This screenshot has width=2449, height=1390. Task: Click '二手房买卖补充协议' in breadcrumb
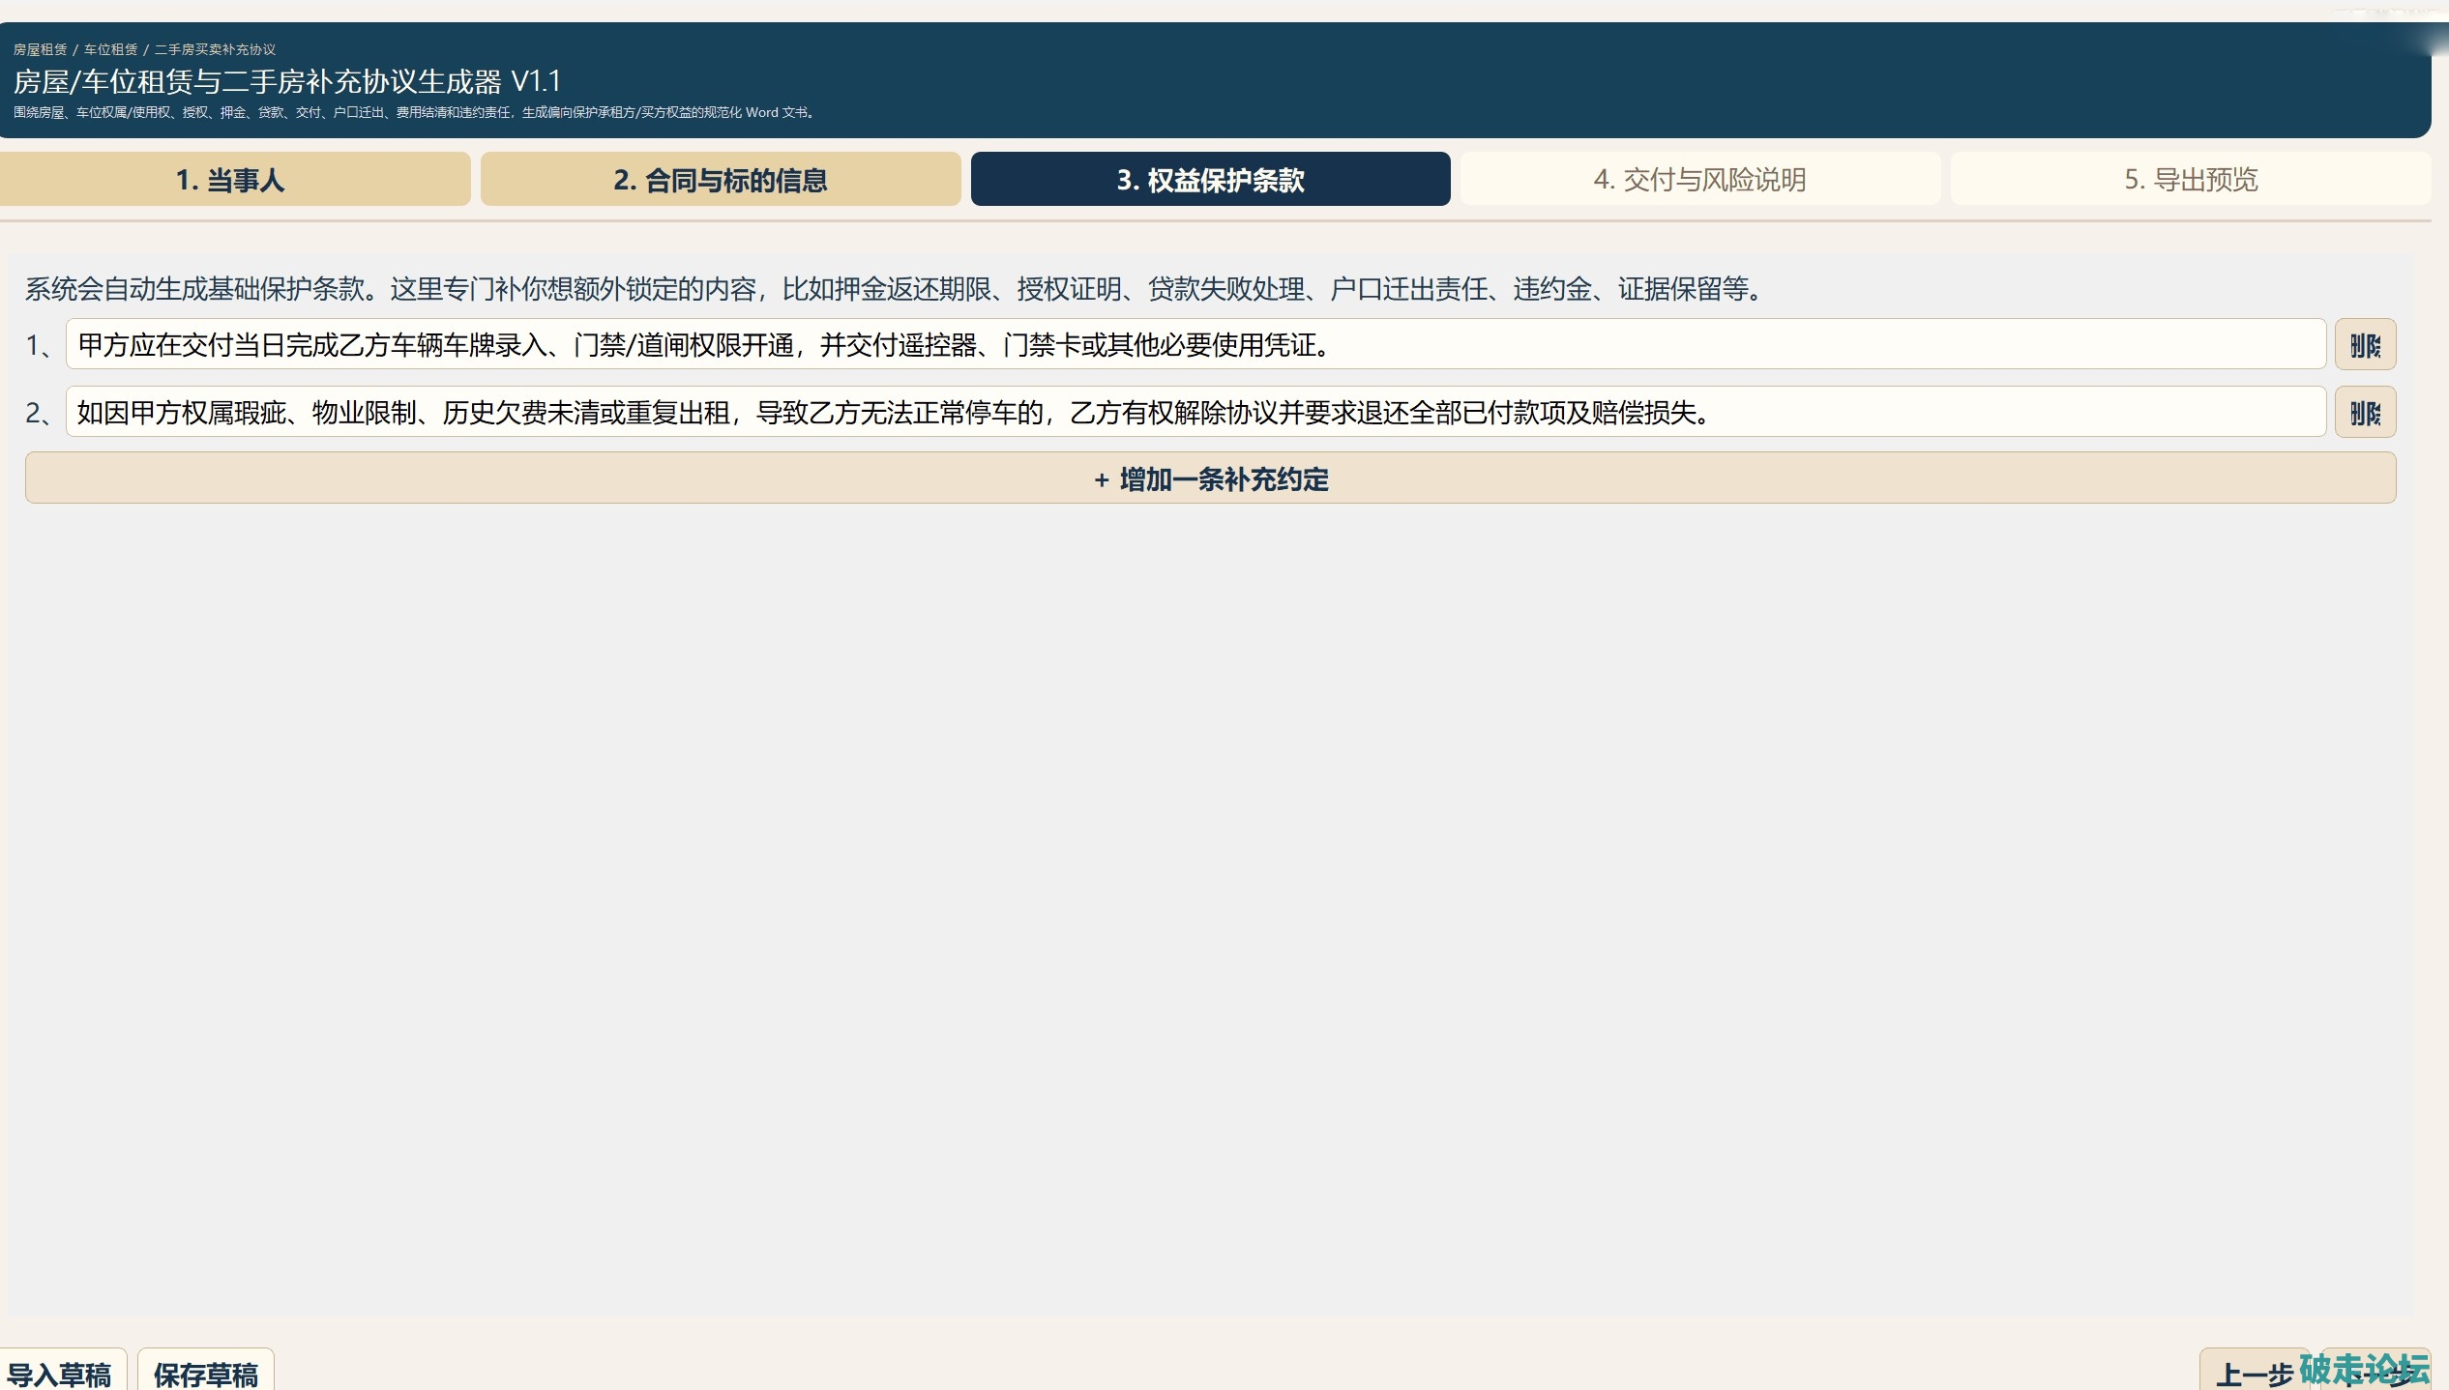click(215, 49)
